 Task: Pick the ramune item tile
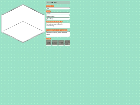tap(55, 43)
